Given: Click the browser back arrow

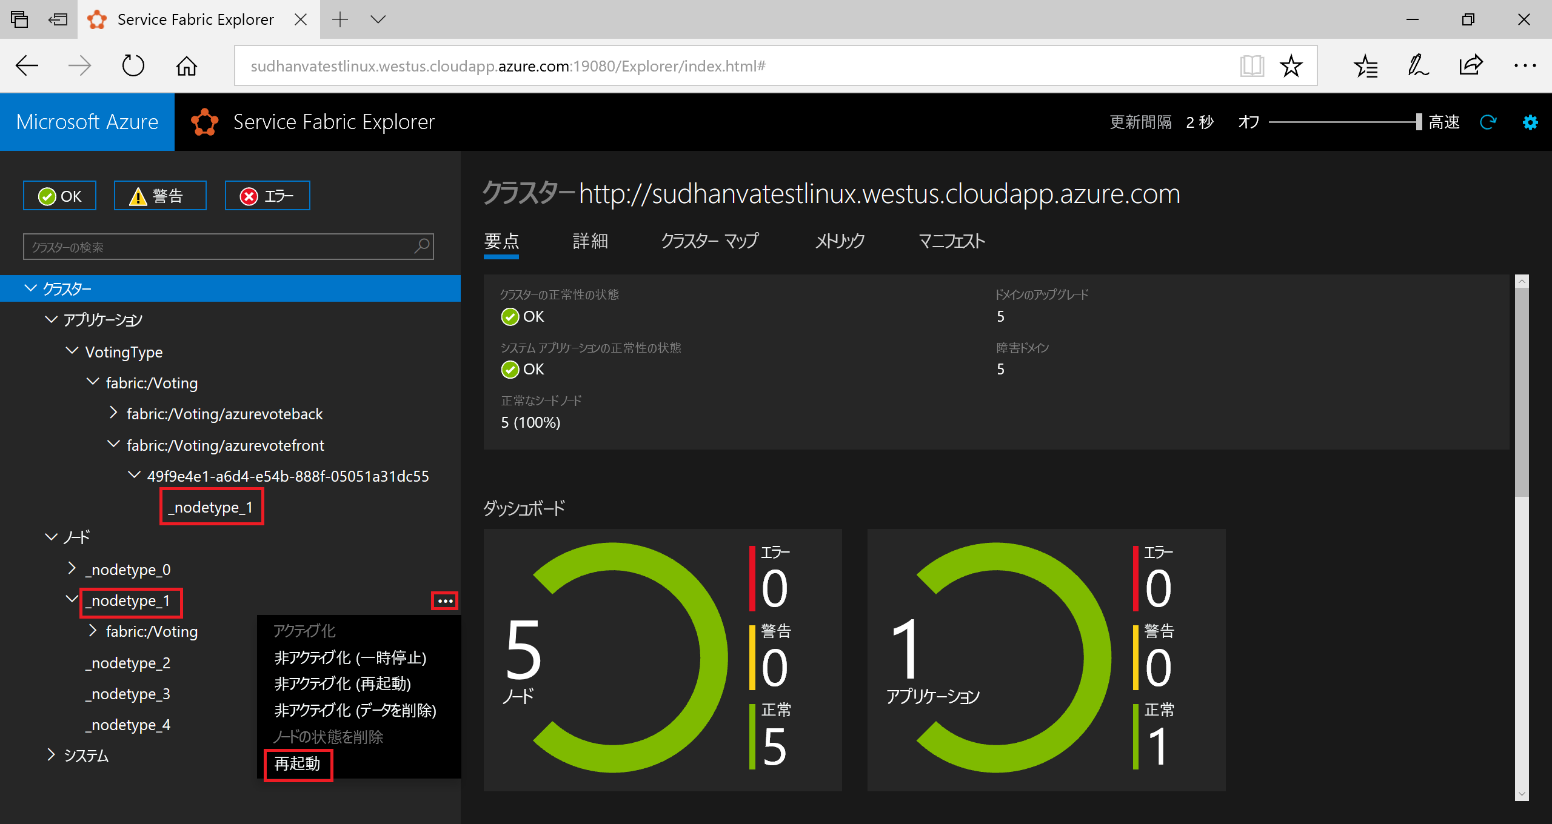Looking at the screenshot, I should [x=27, y=65].
